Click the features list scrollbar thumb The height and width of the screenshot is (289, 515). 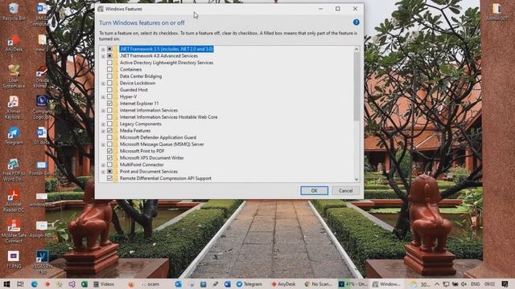[x=356, y=86]
